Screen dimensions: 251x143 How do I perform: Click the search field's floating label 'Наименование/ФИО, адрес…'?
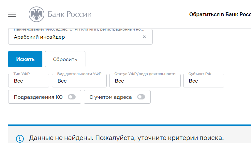(79, 29)
